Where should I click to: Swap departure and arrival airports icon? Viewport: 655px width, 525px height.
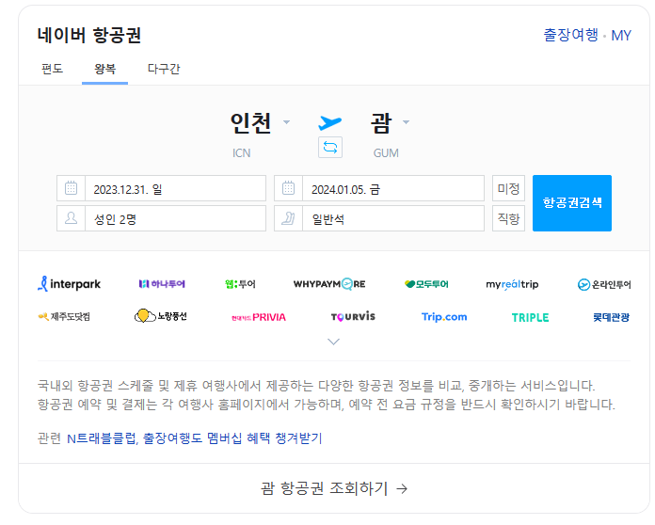[330, 148]
